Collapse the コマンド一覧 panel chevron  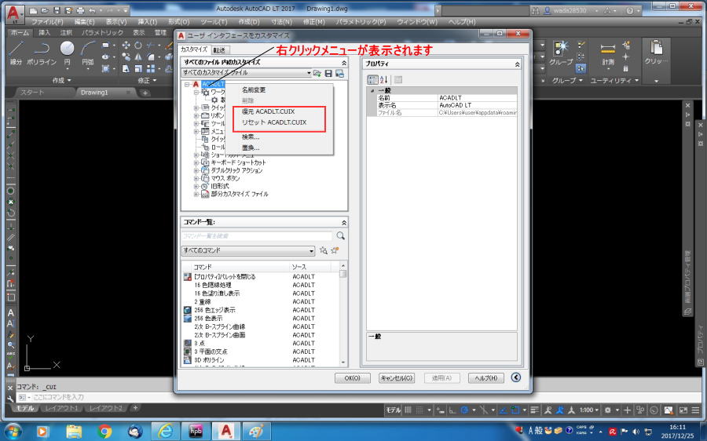344,223
